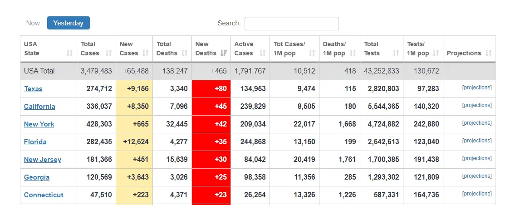The width and height of the screenshot is (530, 205).
Task: Open the Connecticut state link
Action: point(44,195)
